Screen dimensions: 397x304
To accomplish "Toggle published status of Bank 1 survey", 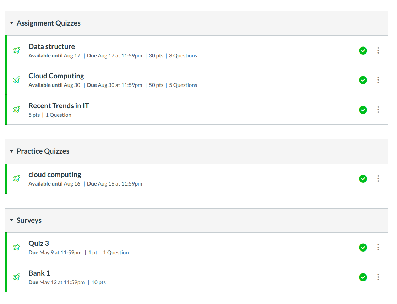I will tap(363, 277).
